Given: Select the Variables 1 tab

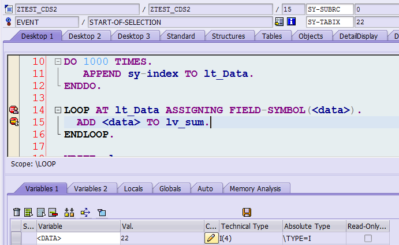Looking at the screenshot, I should click(x=42, y=189).
